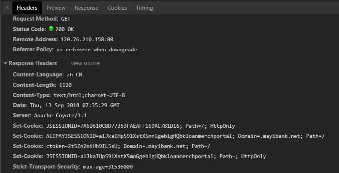Click the Content-Language zh-CN value
339x173 pixels.
(x=74, y=75)
